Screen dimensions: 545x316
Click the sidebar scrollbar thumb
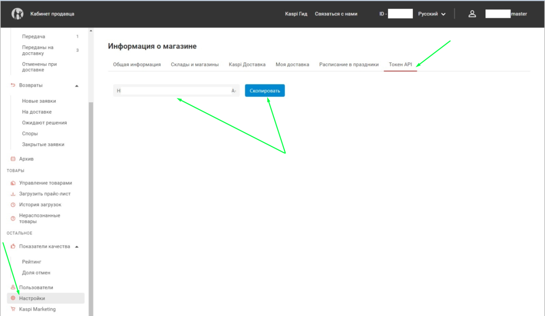tap(91, 209)
